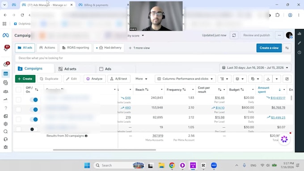Reload the page in the browser
Image resolution: width=304 pixels, height=171 pixels.
[x=22, y=15]
